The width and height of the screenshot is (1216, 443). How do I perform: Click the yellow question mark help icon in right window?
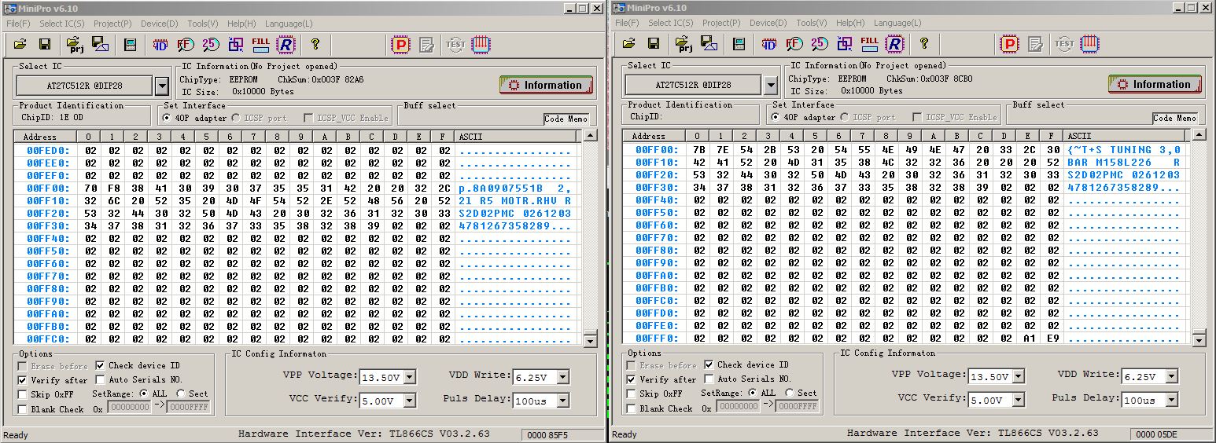point(924,43)
